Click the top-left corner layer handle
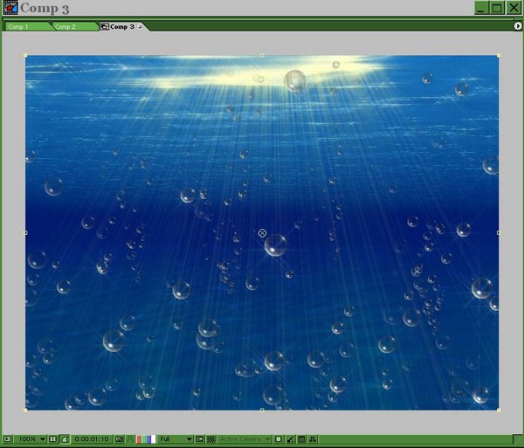The image size is (524, 448). pos(25,56)
